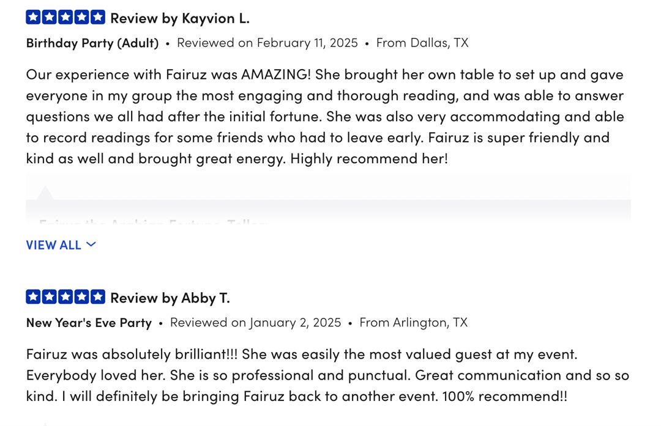This screenshot has width=661, height=426.
Task: Click the "Review by Kayvion L." heading
Action: coord(180,18)
